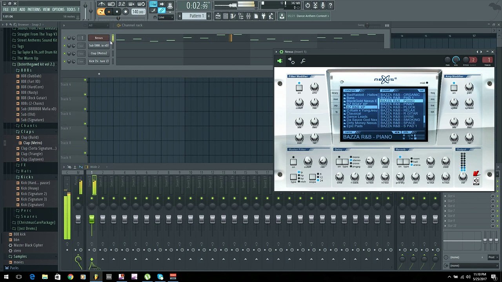This screenshot has width=502, height=282.
Task: Open the plugin picker plug icon
Action: click(x=264, y=16)
